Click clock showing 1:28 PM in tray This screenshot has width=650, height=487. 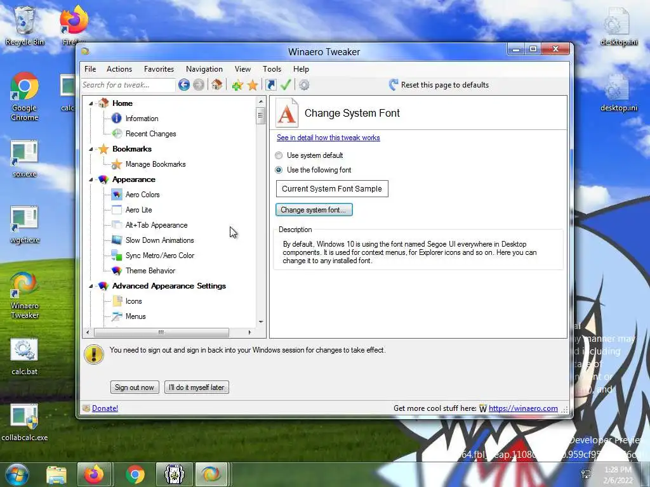pyautogui.click(x=618, y=470)
